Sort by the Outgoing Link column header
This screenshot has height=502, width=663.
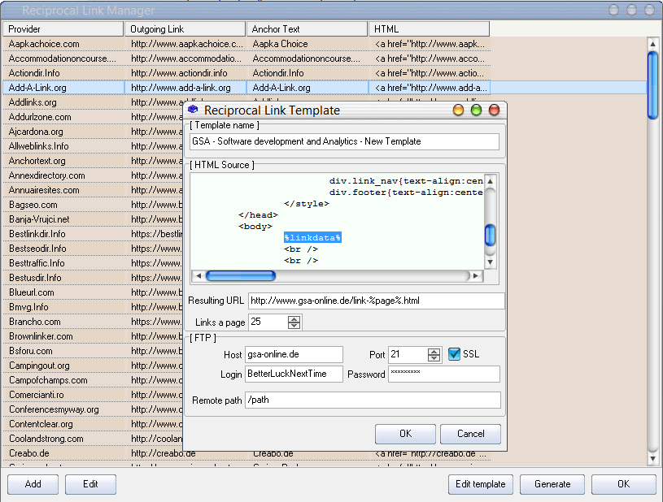pyautogui.click(x=185, y=29)
